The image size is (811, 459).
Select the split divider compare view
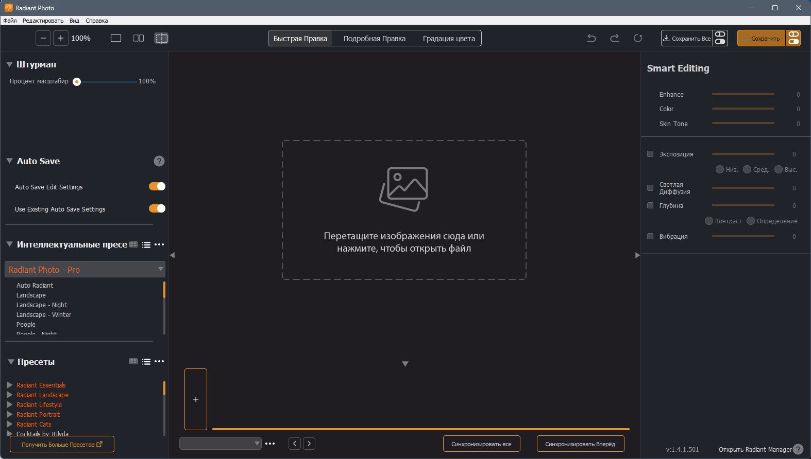161,38
